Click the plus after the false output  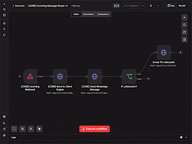148,79
